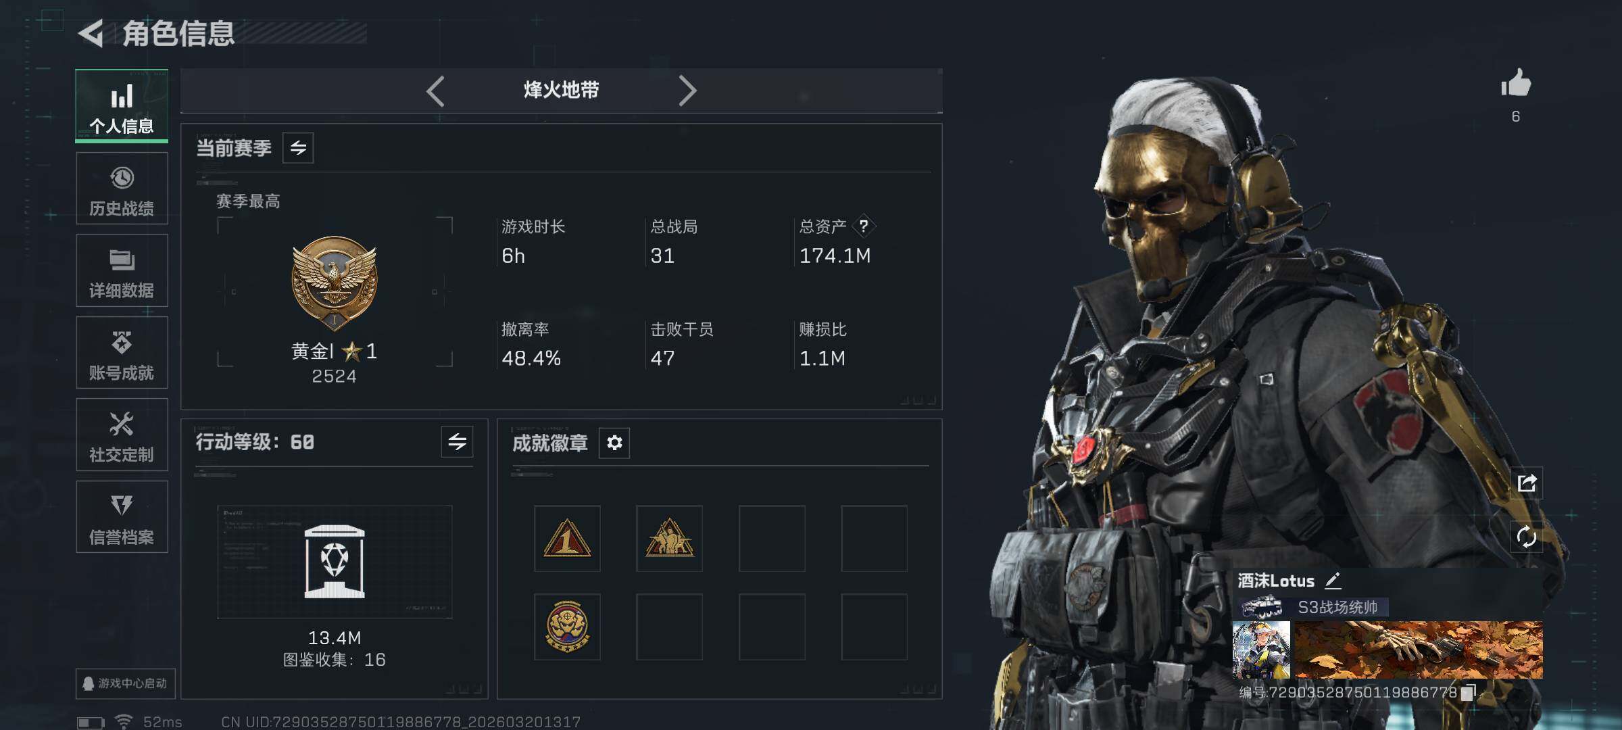1622x730 pixels.
Task: Click the 游戏中心启动 button
Action: (x=126, y=683)
